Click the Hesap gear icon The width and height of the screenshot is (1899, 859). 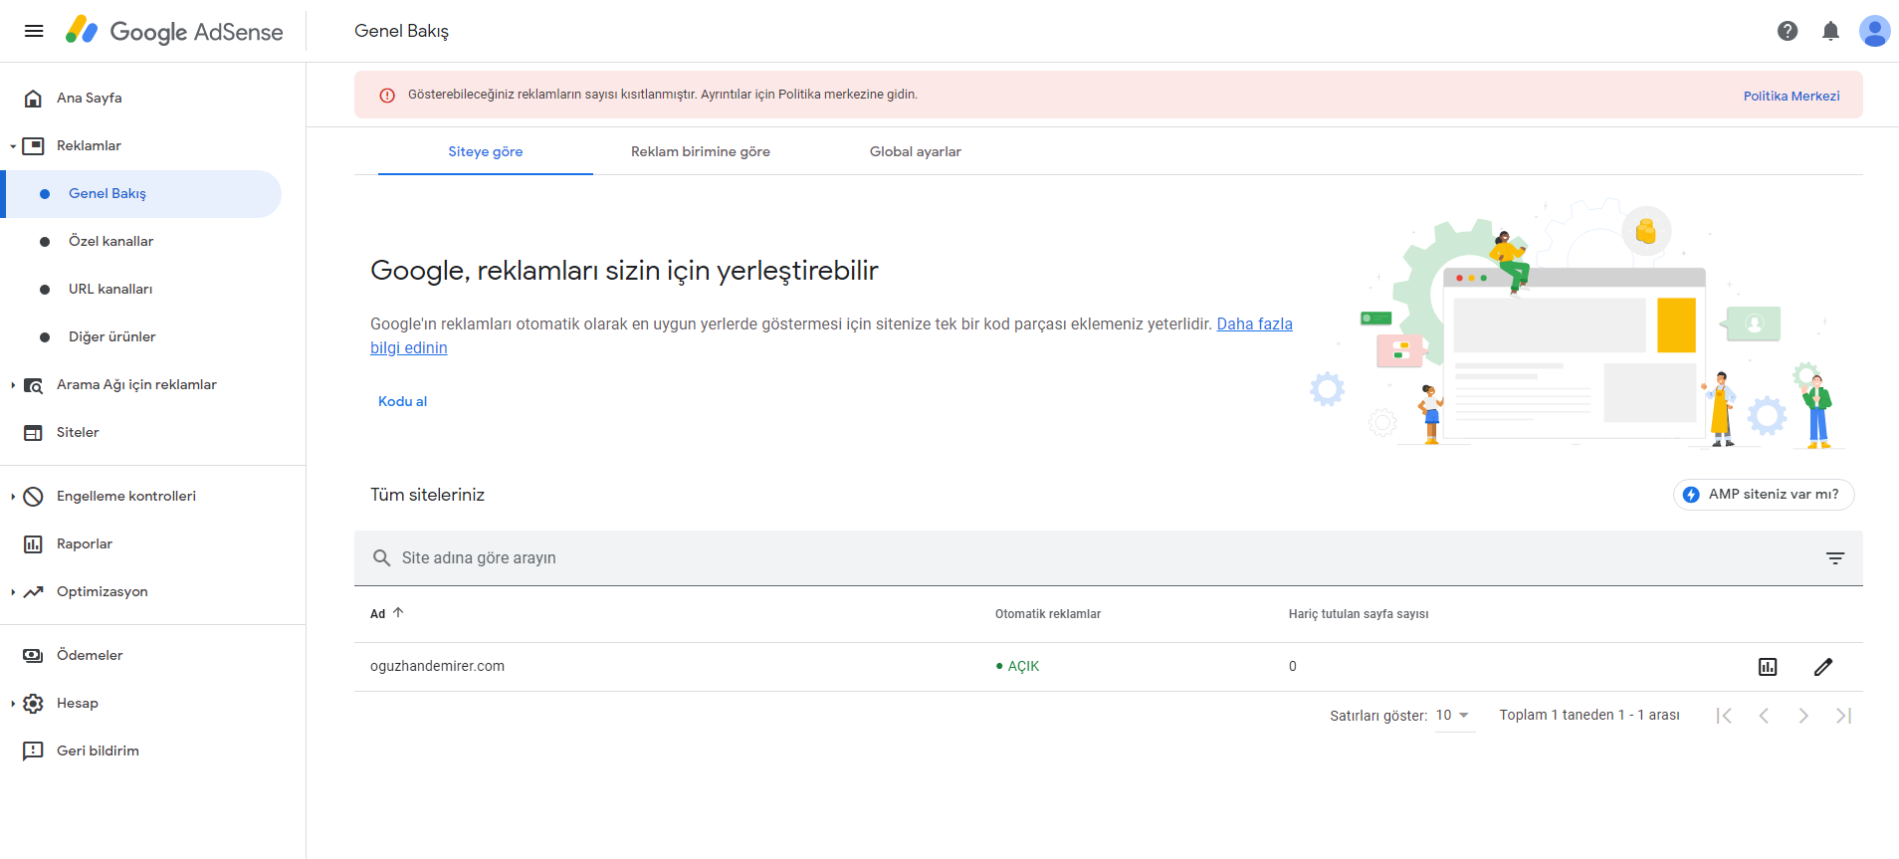coord(33,703)
